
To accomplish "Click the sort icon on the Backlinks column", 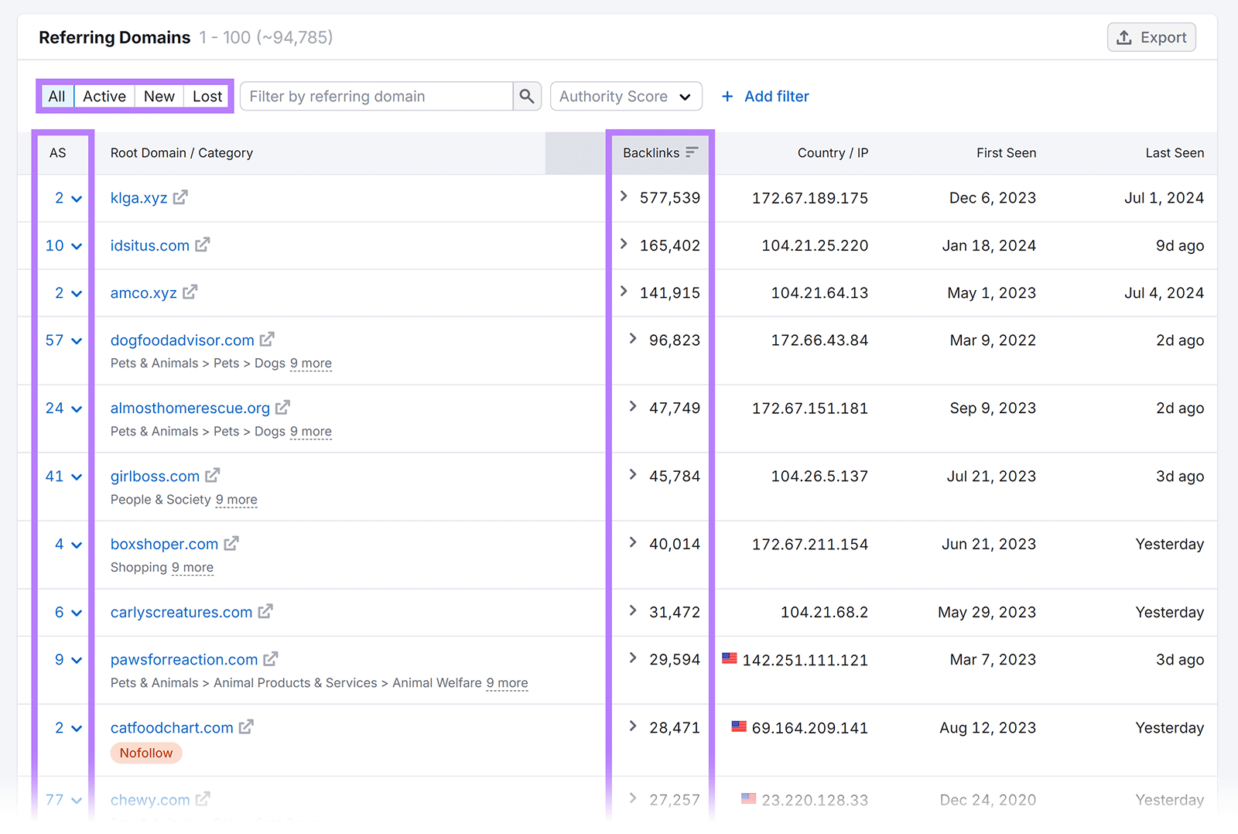I will tap(693, 152).
